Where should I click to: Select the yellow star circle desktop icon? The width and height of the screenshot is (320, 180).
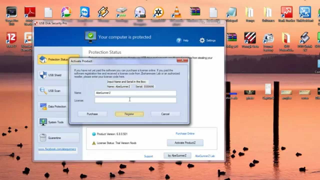click(x=158, y=12)
